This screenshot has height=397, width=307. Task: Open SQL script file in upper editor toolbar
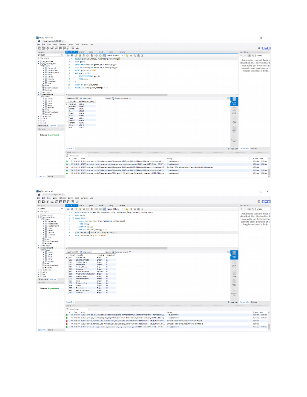[x=68, y=55]
